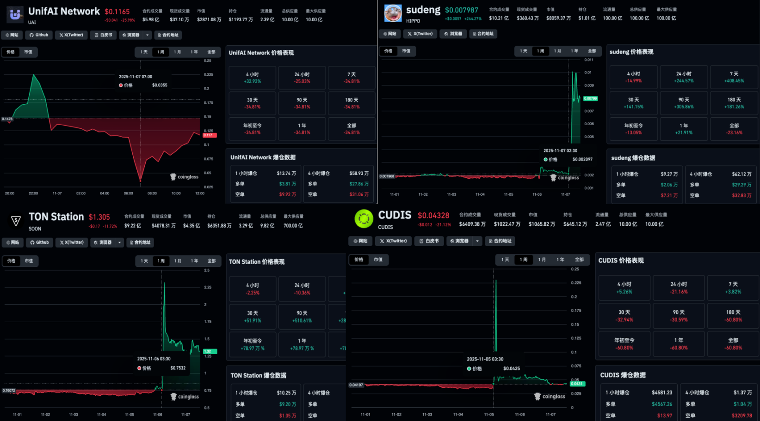The image size is (760, 421).
Task: Expand CUDIS 浏览器 dropdown arrow
Action: [477, 241]
